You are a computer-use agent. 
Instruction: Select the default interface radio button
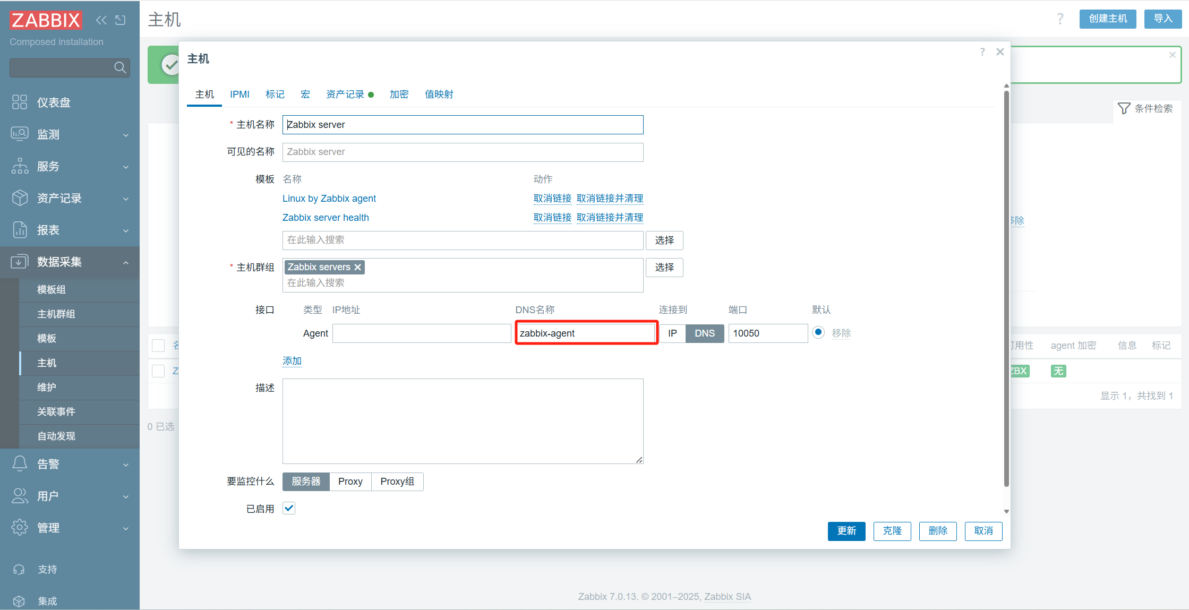(x=818, y=332)
